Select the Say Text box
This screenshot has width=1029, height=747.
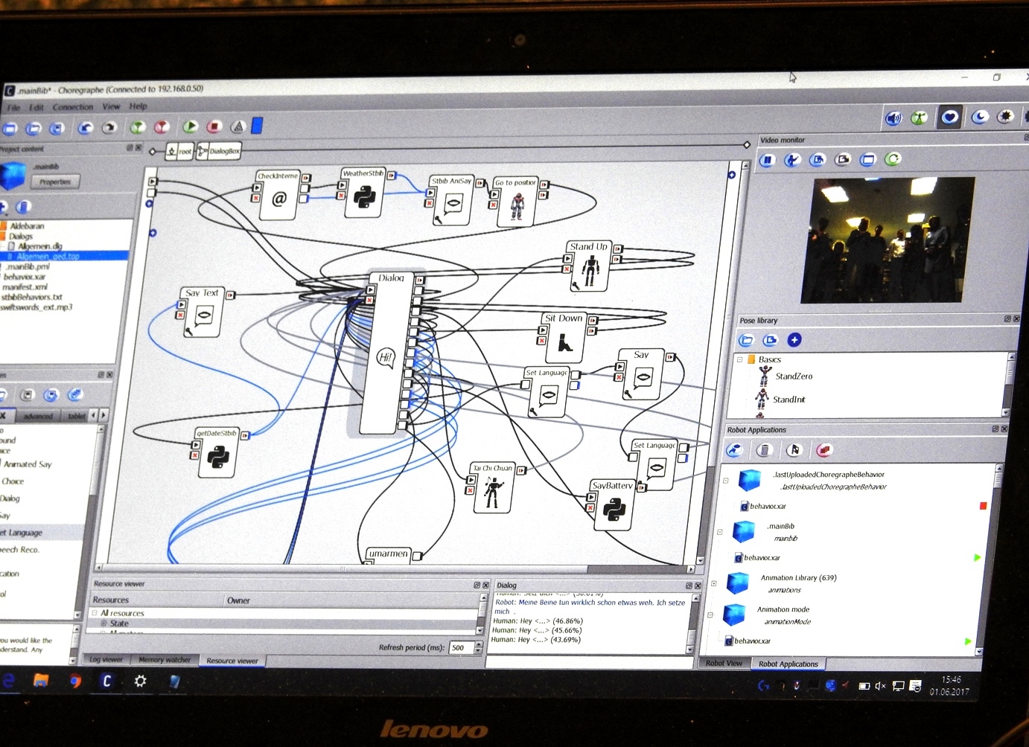point(203,312)
